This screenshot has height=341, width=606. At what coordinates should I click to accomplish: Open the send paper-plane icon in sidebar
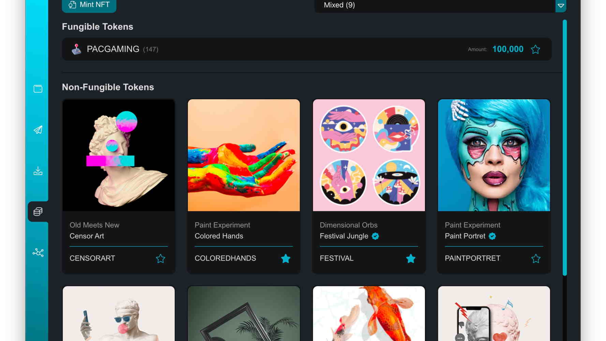pyautogui.click(x=38, y=130)
